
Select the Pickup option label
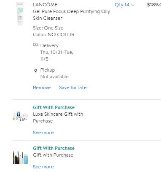pos(48,70)
